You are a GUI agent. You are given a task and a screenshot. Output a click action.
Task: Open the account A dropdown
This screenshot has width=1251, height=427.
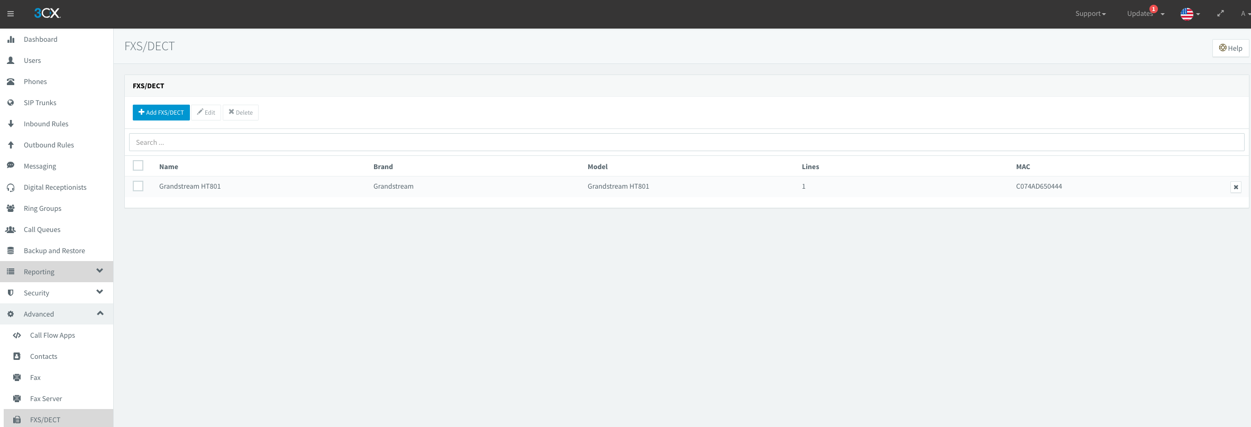[x=1246, y=14]
